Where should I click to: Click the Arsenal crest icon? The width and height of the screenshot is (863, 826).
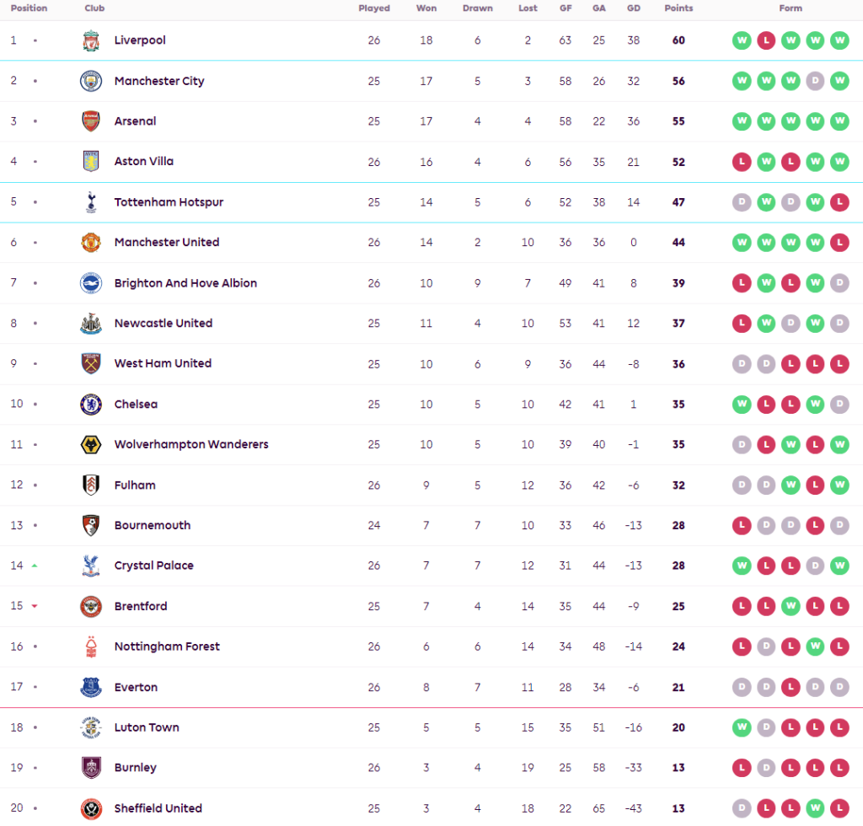tap(91, 121)
